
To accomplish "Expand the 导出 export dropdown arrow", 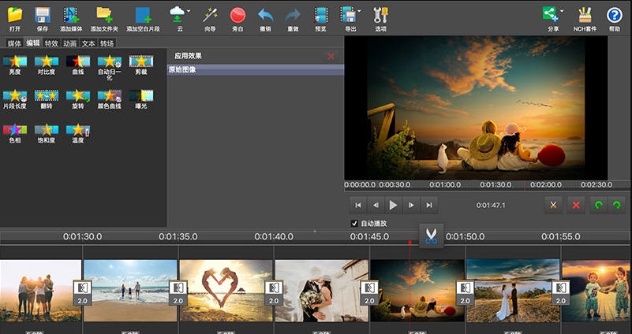I will coord(359,11).
